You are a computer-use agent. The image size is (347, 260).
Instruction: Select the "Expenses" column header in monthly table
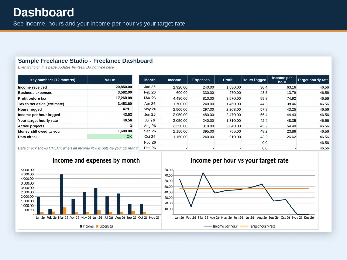pos(201,80)
